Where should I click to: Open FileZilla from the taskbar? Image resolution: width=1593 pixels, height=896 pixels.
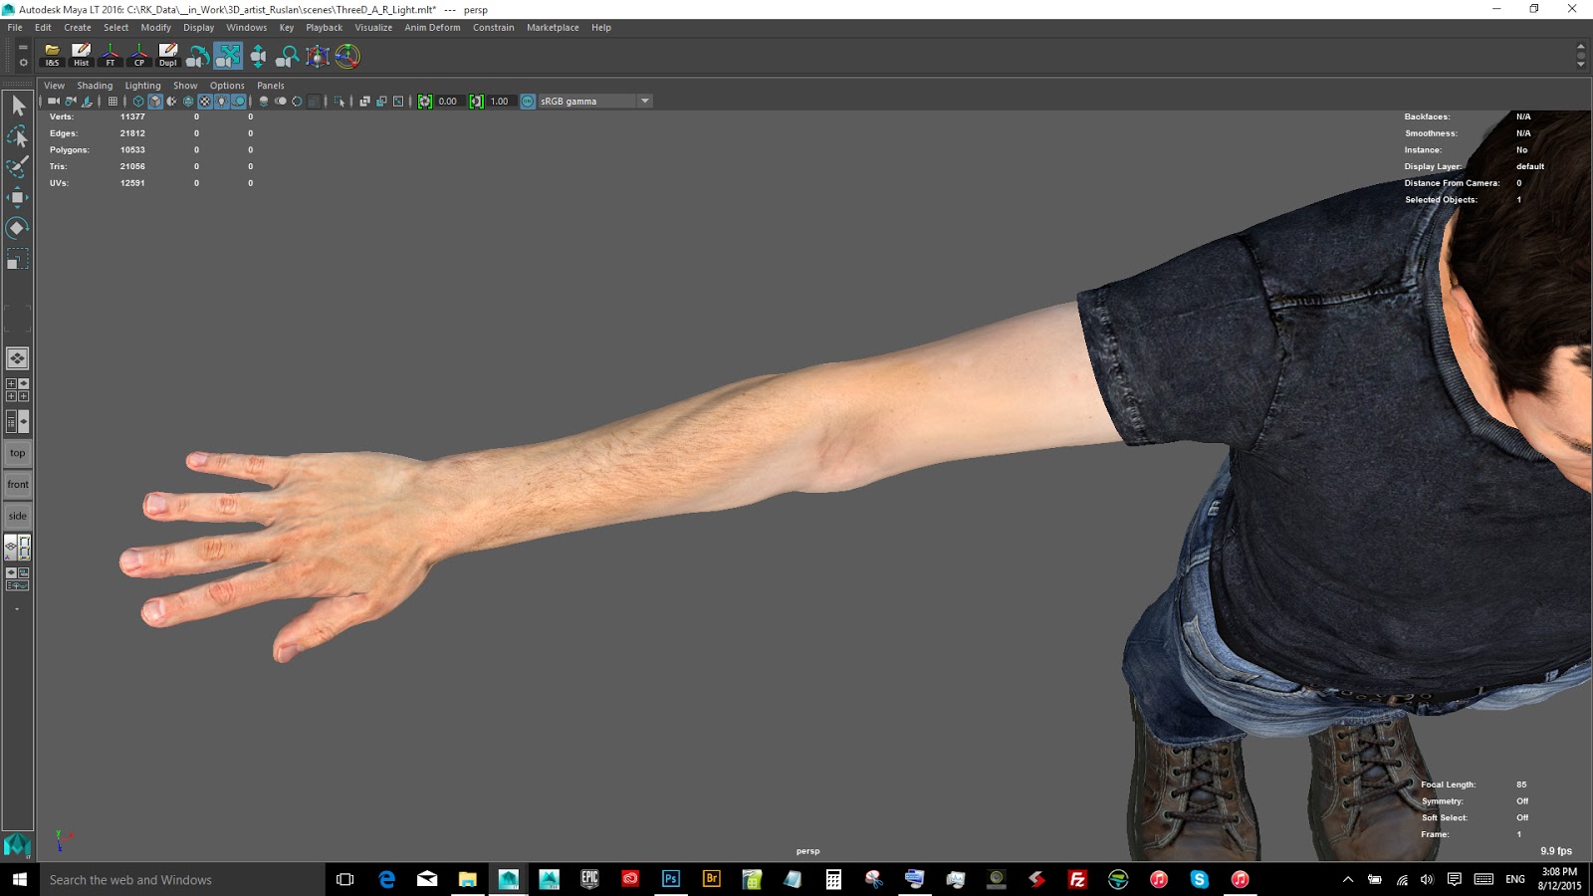click(1076, 880)
